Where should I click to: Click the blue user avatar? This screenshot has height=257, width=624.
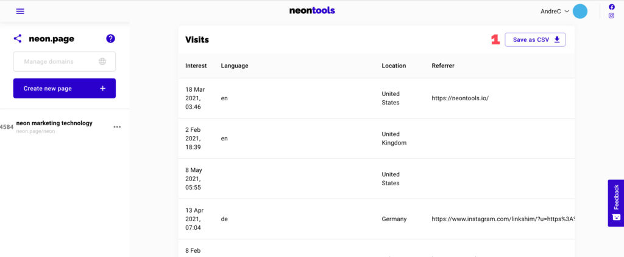coord(580,12)
